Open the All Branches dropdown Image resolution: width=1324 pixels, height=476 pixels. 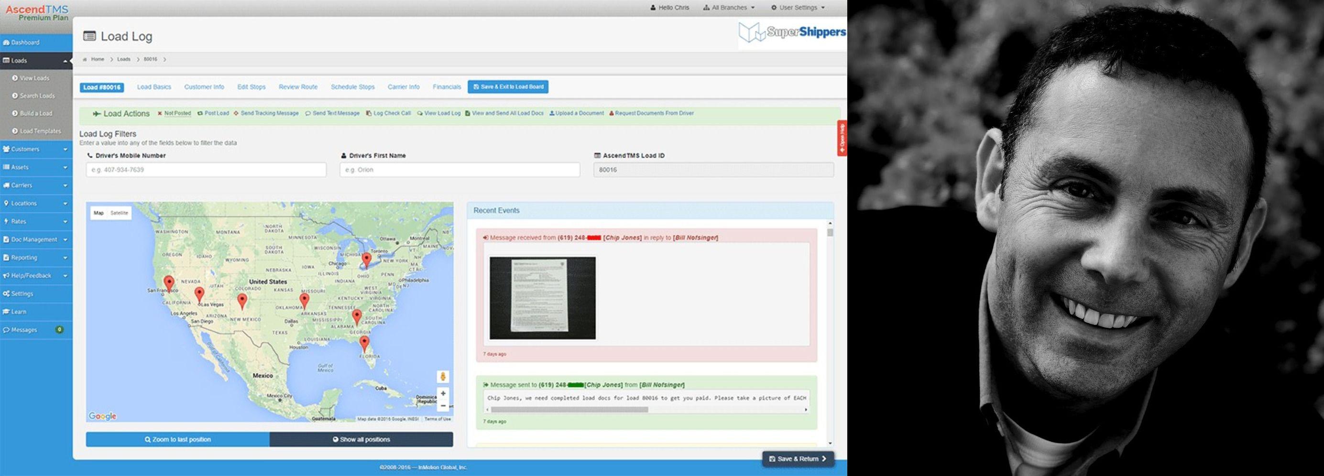coord(728,7)
